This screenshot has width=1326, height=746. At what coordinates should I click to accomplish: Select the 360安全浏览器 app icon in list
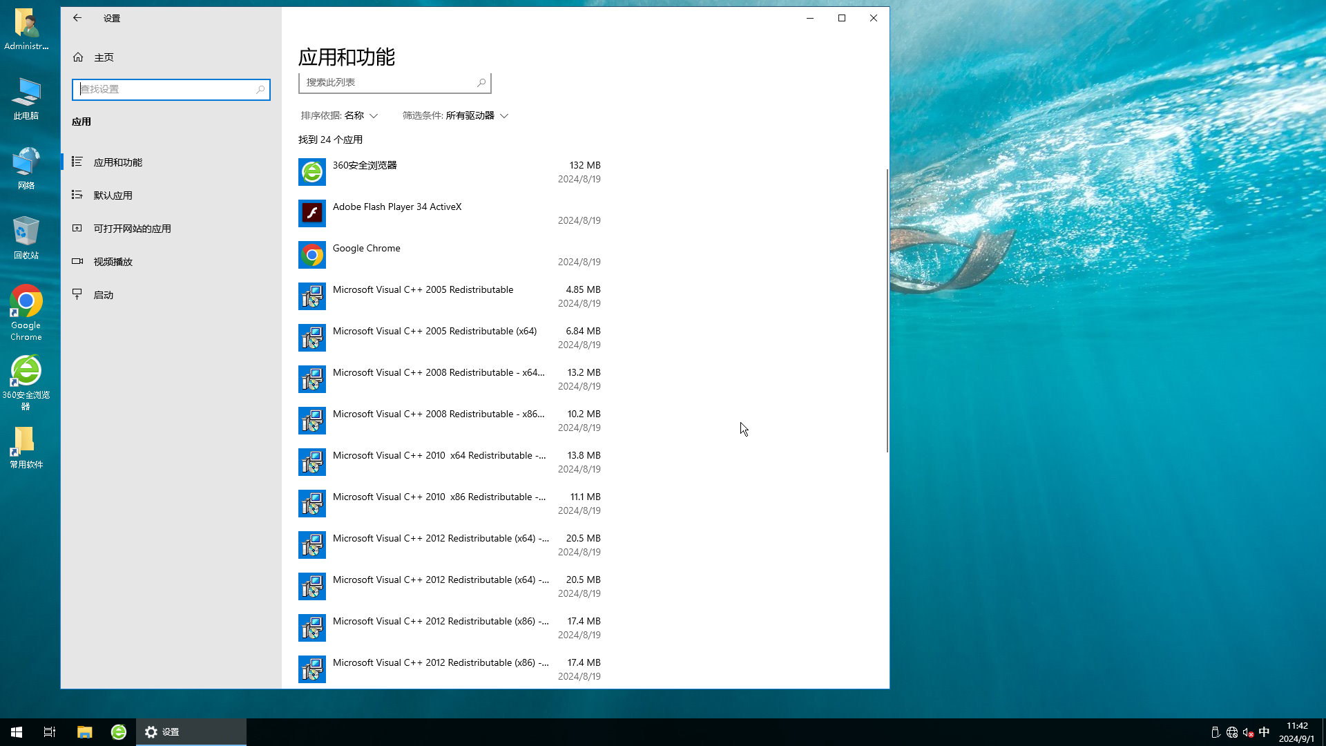(312, 172)
